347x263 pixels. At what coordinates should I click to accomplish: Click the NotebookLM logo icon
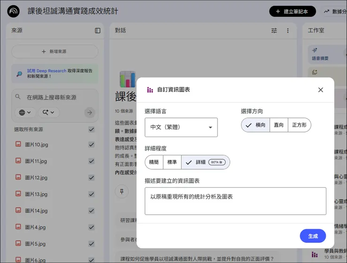[13, 11]
